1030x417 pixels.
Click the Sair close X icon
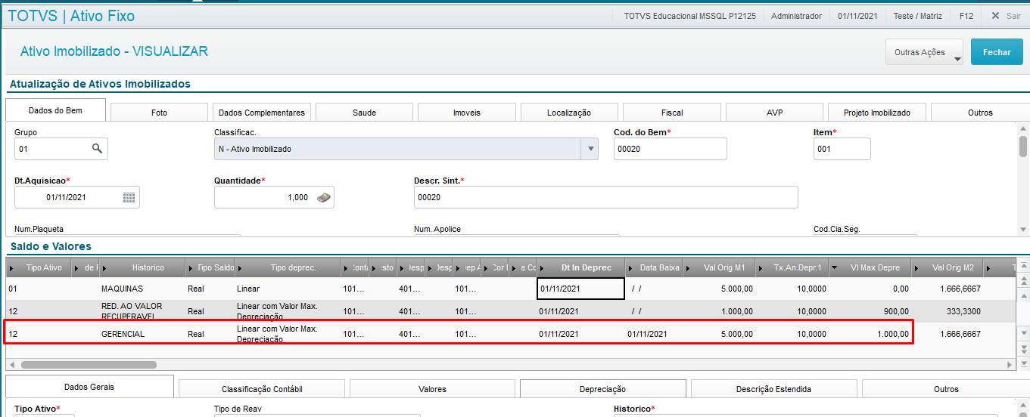tap(995, 15)
